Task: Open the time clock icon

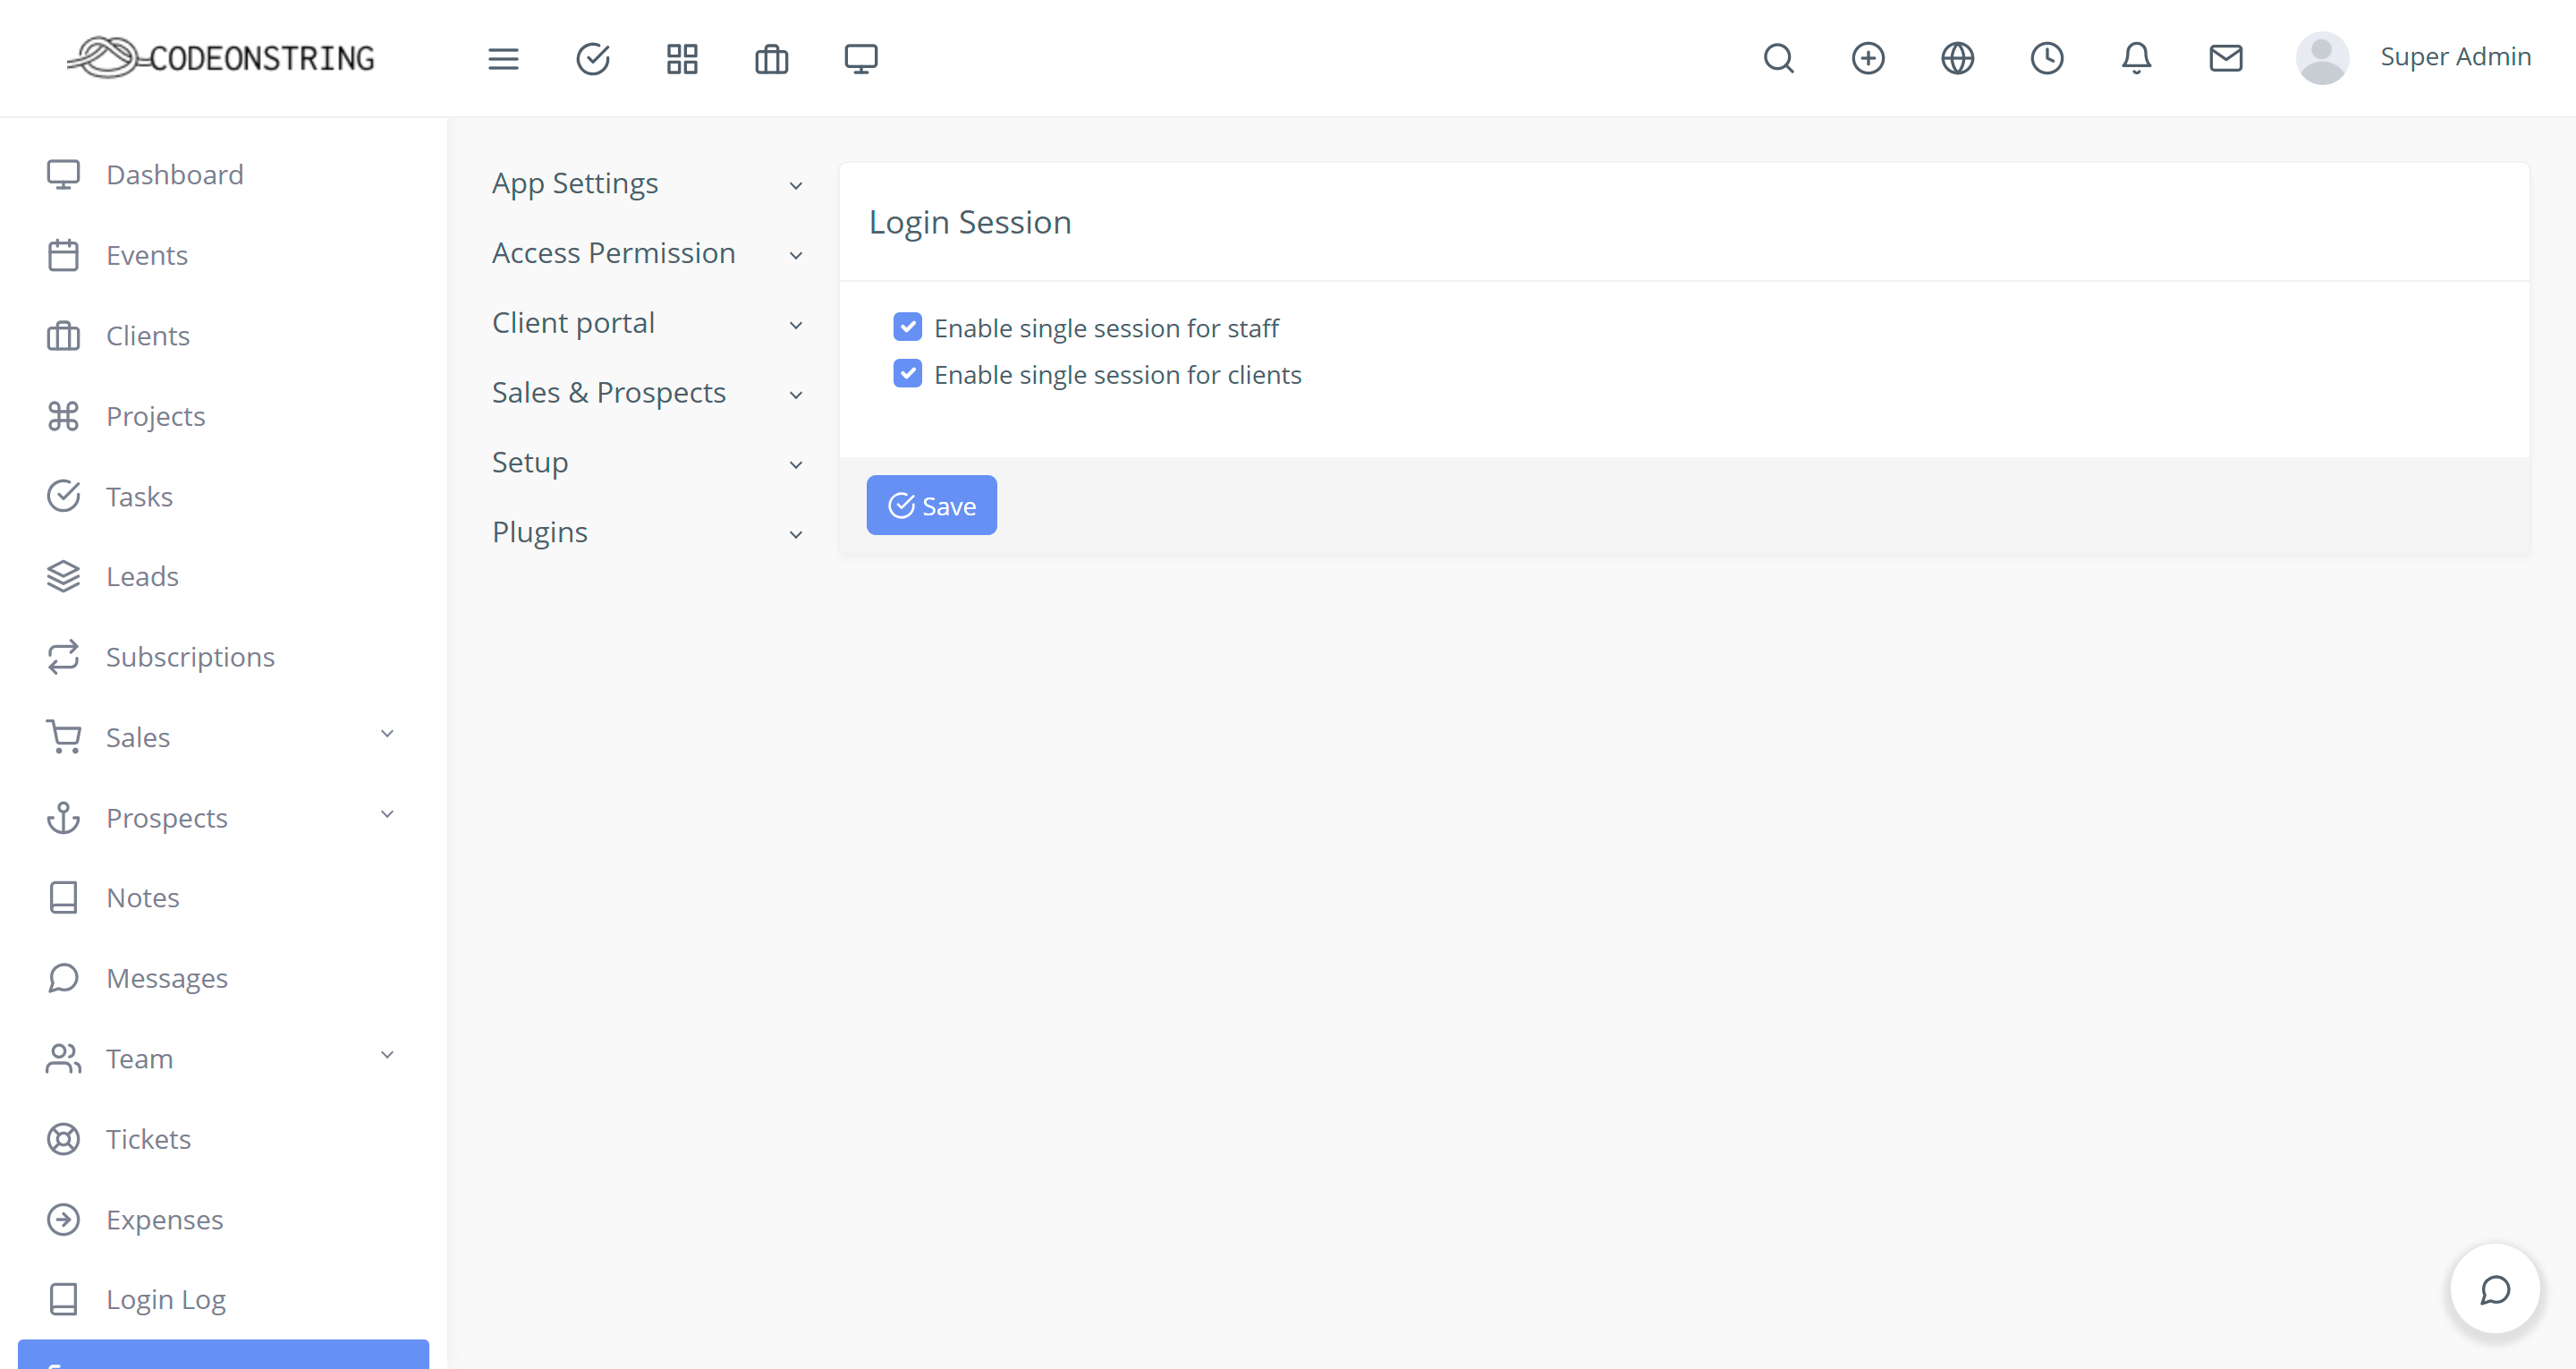Action: pos(2046,59)
